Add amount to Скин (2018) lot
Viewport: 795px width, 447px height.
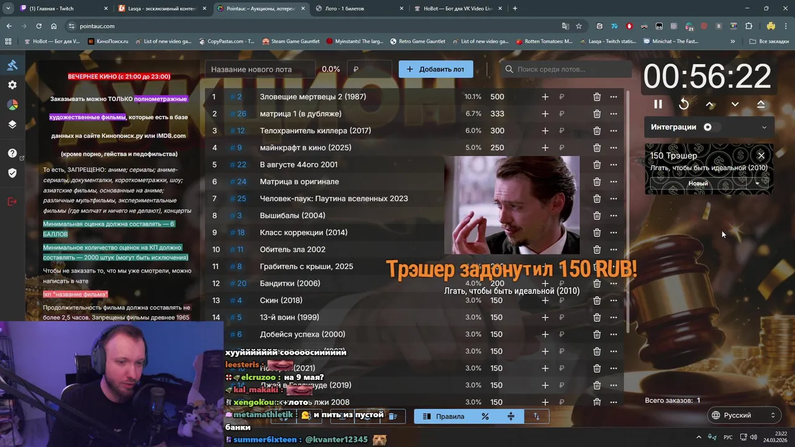click(545, 300)
